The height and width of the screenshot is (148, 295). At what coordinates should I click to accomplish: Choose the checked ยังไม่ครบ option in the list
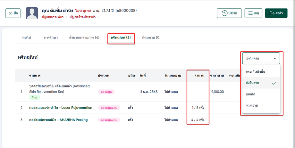(x=261, y=83)
